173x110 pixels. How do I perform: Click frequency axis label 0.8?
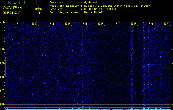click(x=2, y=77)
